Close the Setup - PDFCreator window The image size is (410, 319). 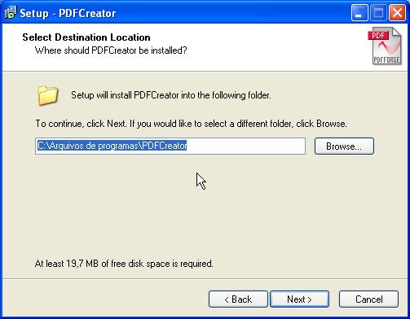tap(397, 13)
